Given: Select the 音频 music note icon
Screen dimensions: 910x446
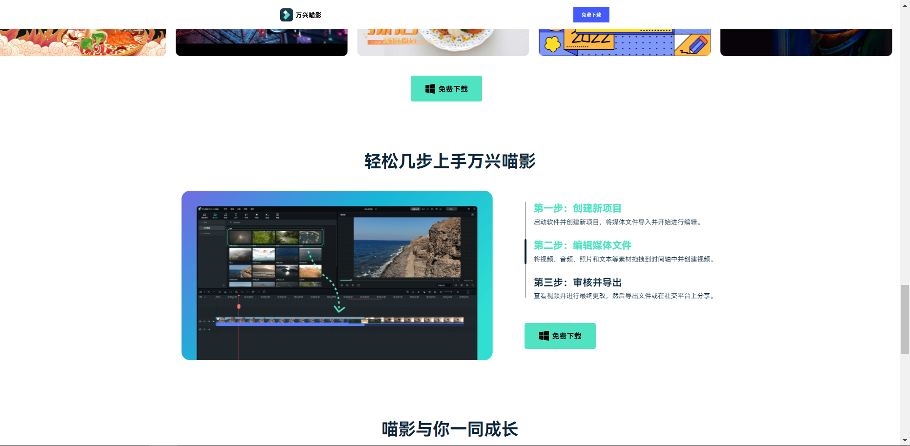Looking at the screenshot, I should point(225,215).
